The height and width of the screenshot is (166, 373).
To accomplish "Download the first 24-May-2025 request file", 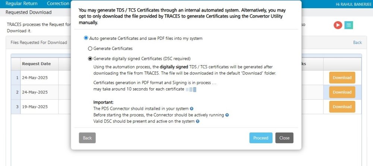I will point(342,78).
